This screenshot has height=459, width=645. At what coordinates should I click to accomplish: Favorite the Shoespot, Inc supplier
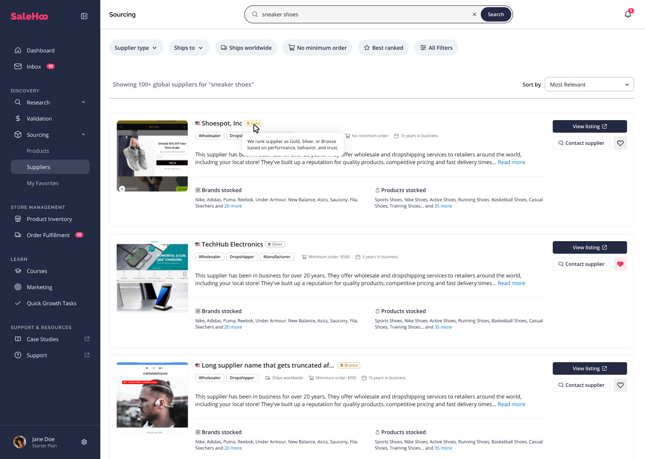pyautogui.click(x=620, y=143)
